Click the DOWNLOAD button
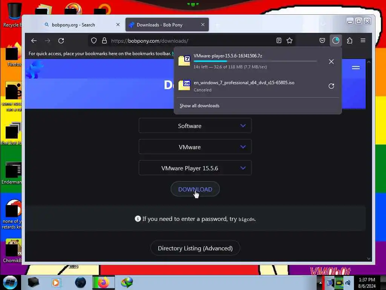Screen dimensions: 386x290 tap(195, 189)
